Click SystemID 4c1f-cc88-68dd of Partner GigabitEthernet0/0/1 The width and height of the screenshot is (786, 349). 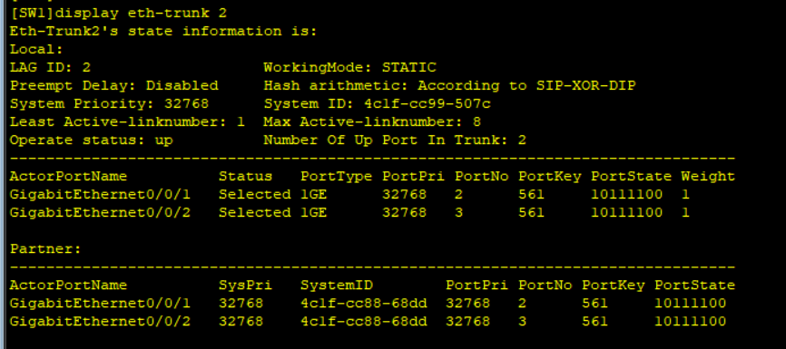point(363,303)
